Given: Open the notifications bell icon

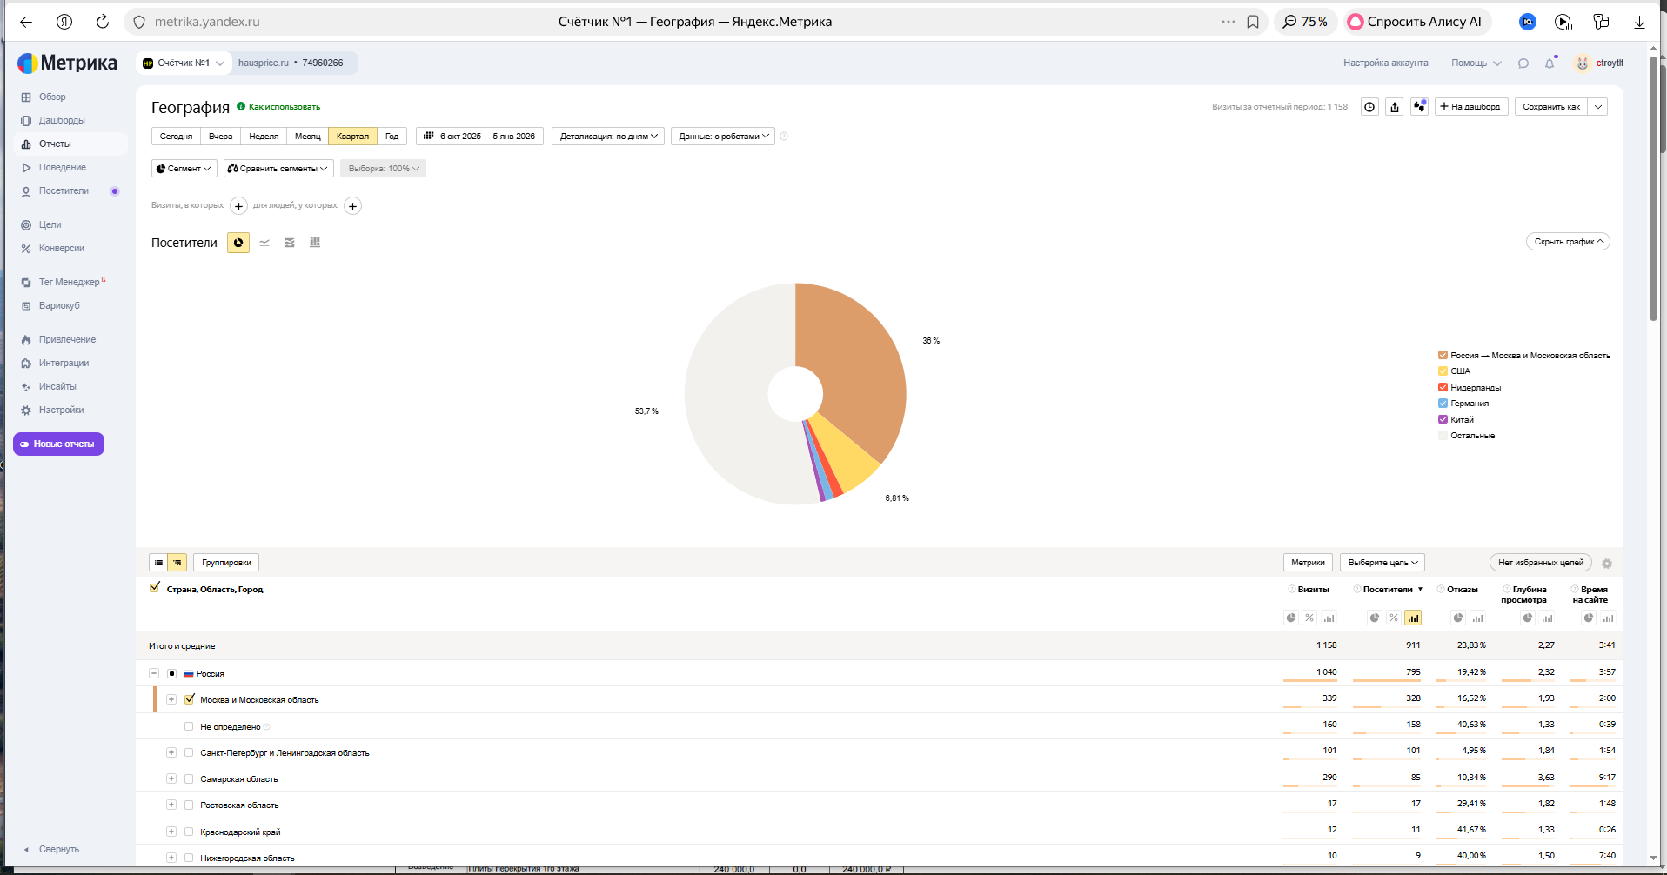Looking at the screenshot, I should pos(1550,63).
